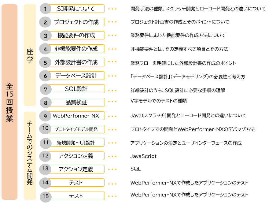Click the プロジェクトの作成 lesson box
Viewport: 269px width, 205px height.
(76, 22)
